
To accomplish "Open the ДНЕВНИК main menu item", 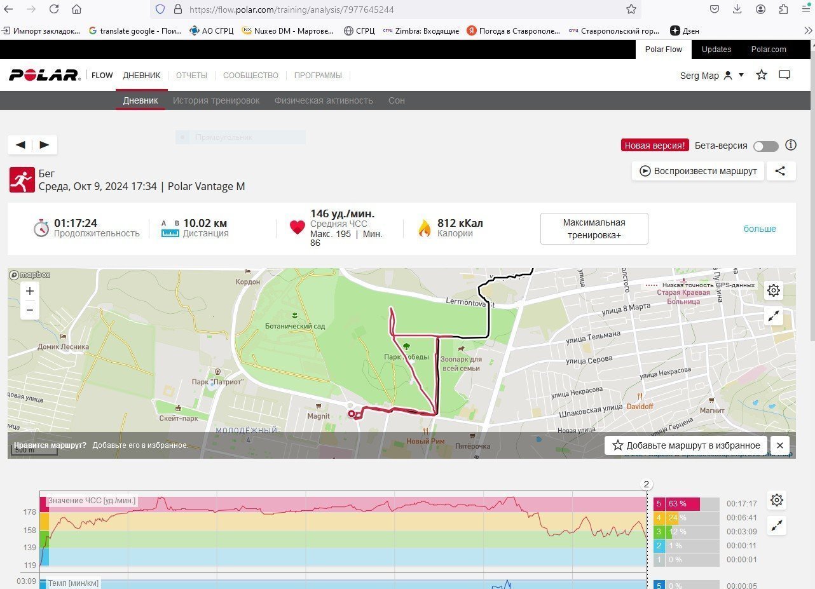I will click(142, 75).
